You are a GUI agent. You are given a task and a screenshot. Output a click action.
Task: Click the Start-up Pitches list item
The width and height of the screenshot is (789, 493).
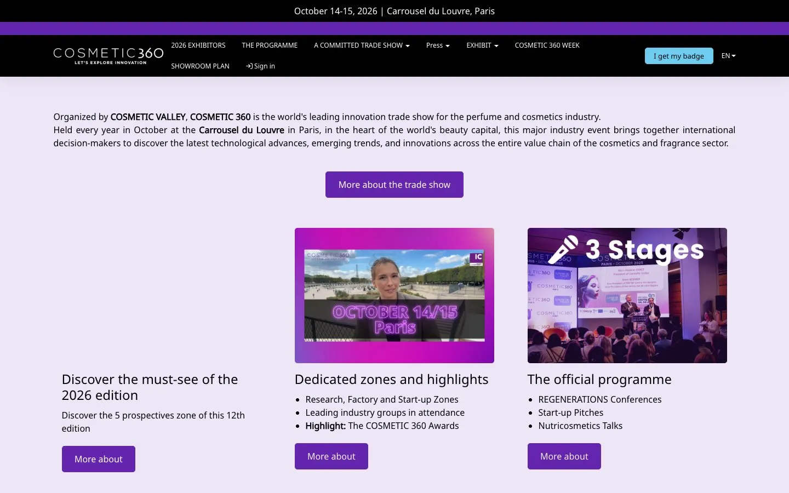point(570,412)
